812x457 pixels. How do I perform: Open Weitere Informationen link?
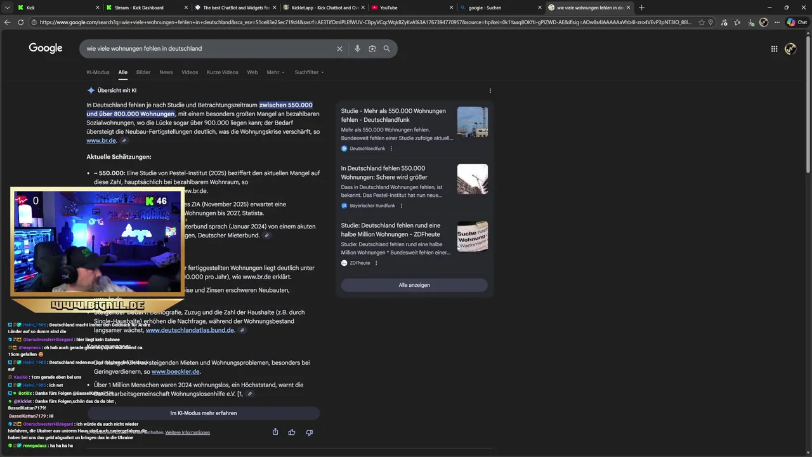(x=188, y=432)
